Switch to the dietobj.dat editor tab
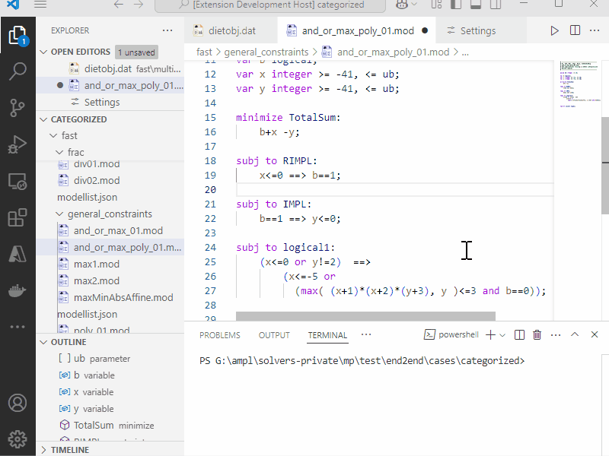 (x=231, y=30)
